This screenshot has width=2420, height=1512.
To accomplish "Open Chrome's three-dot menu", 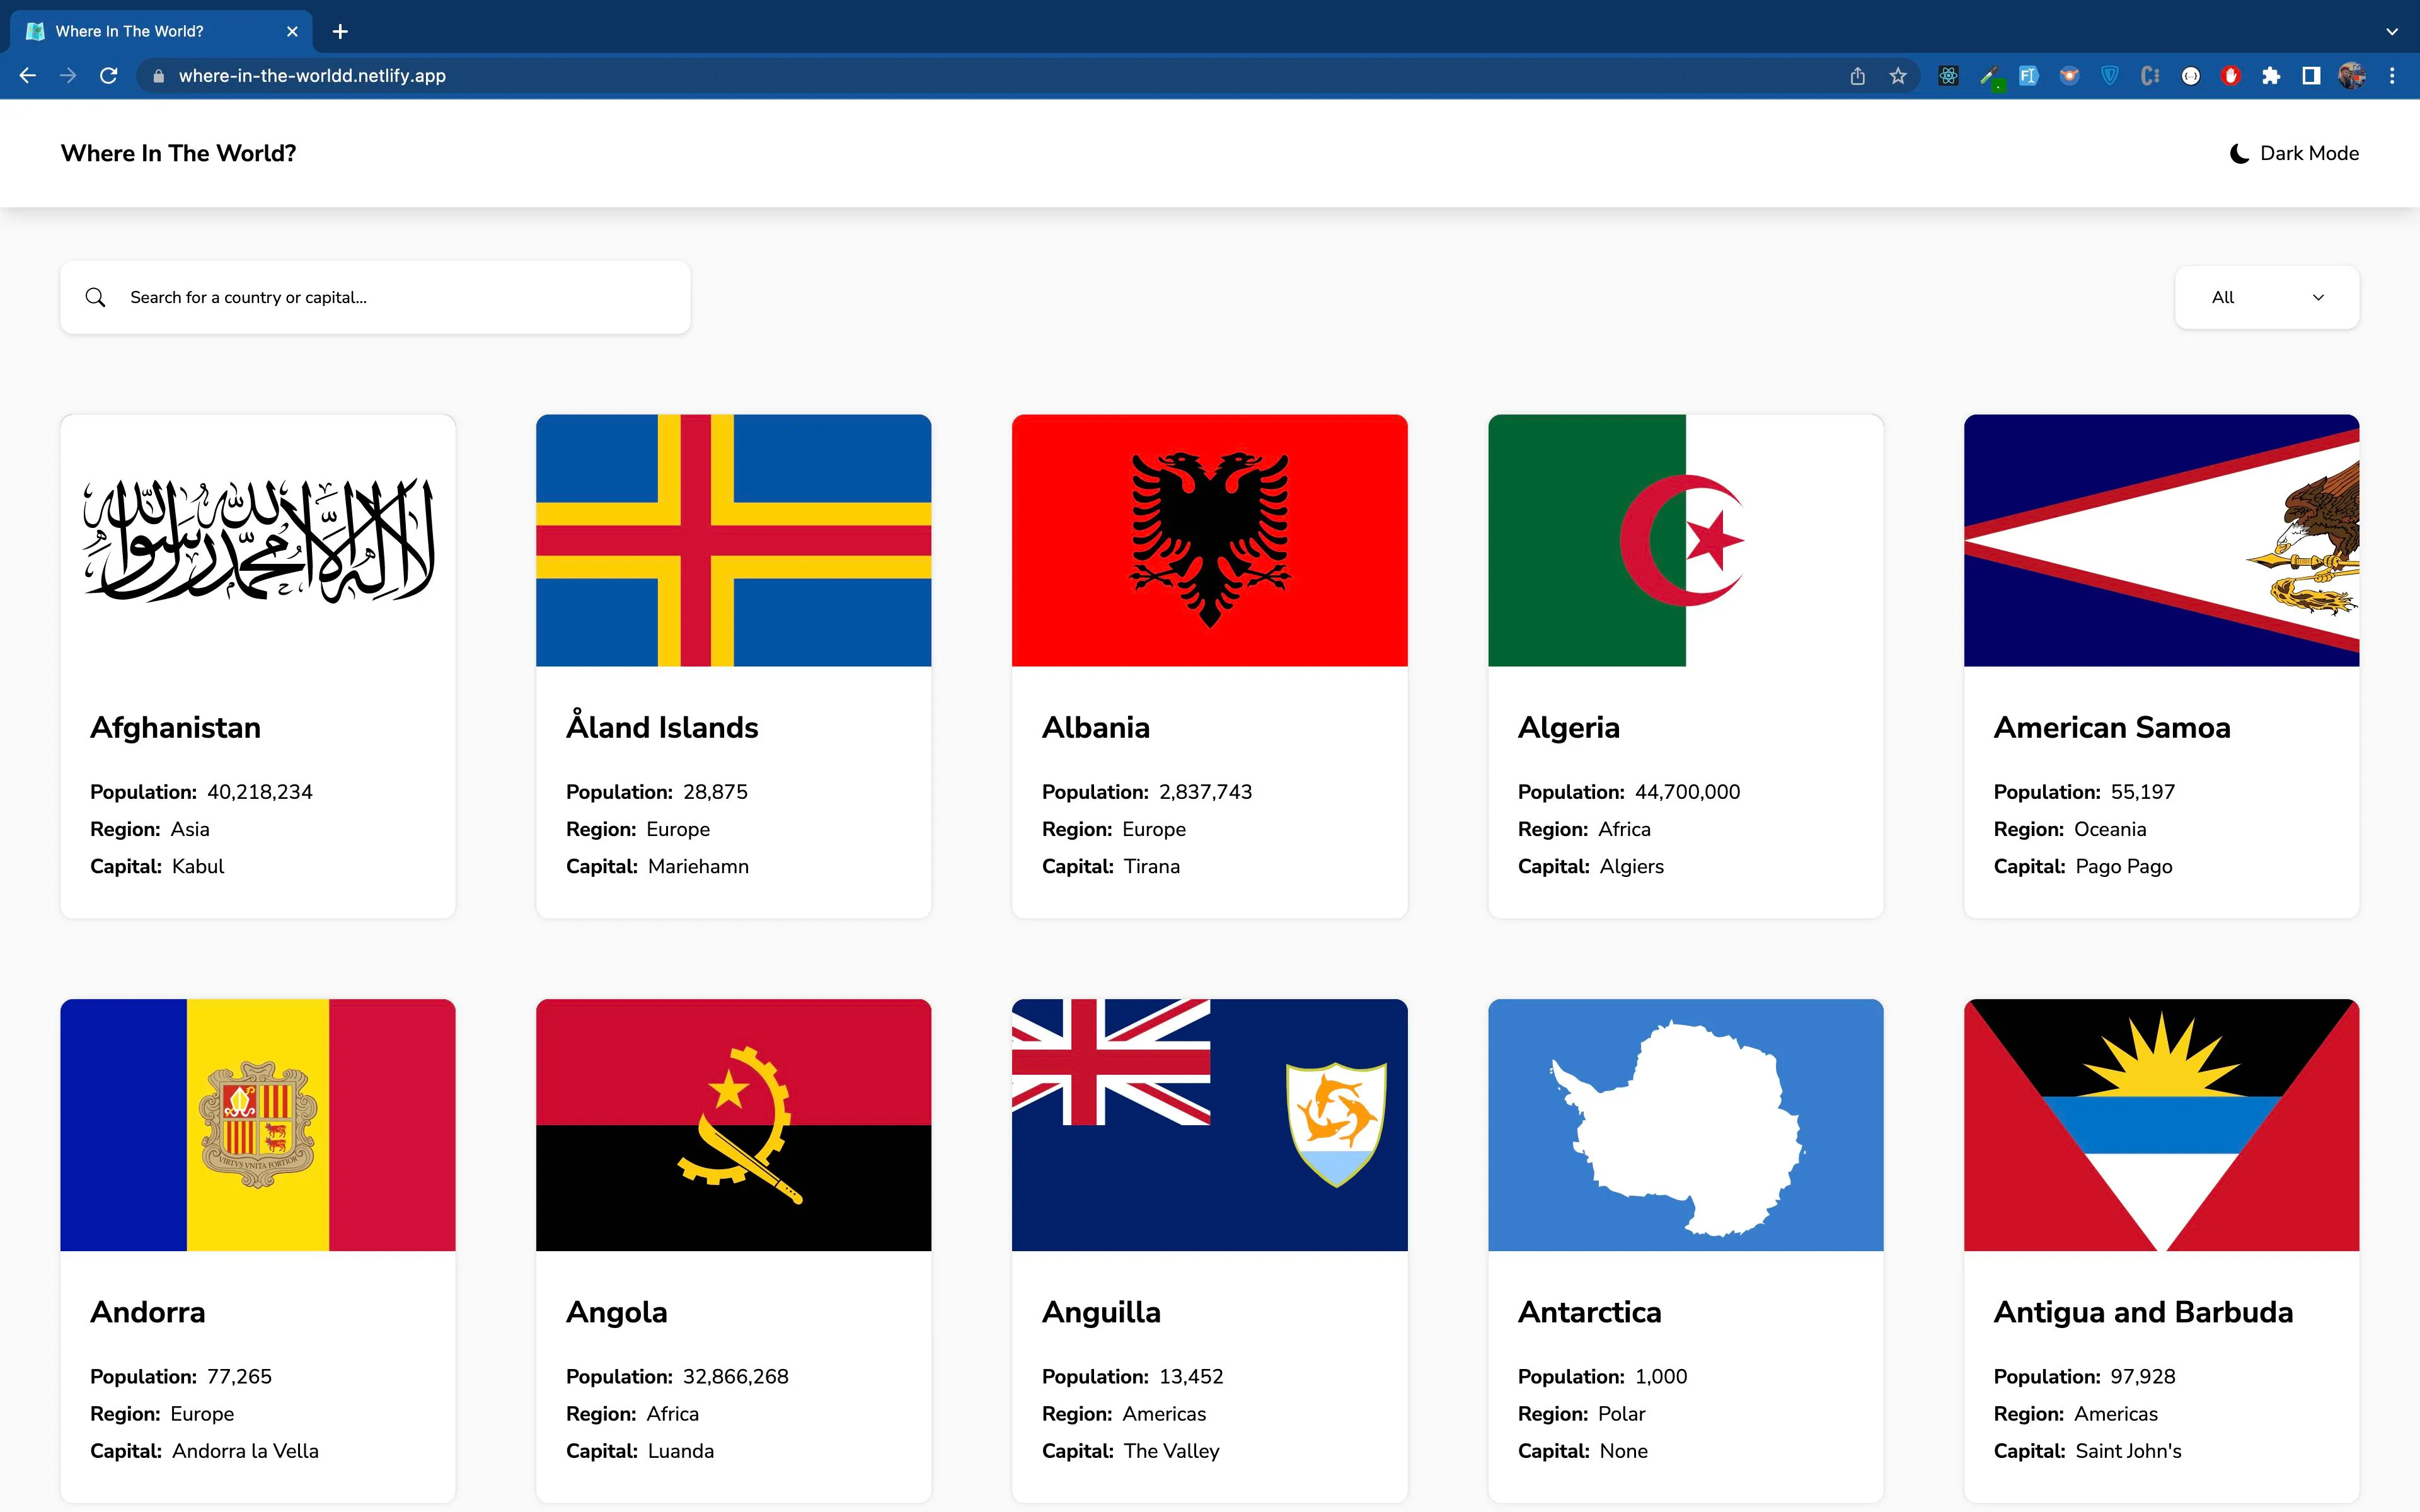I will [x=2392, y=76].
